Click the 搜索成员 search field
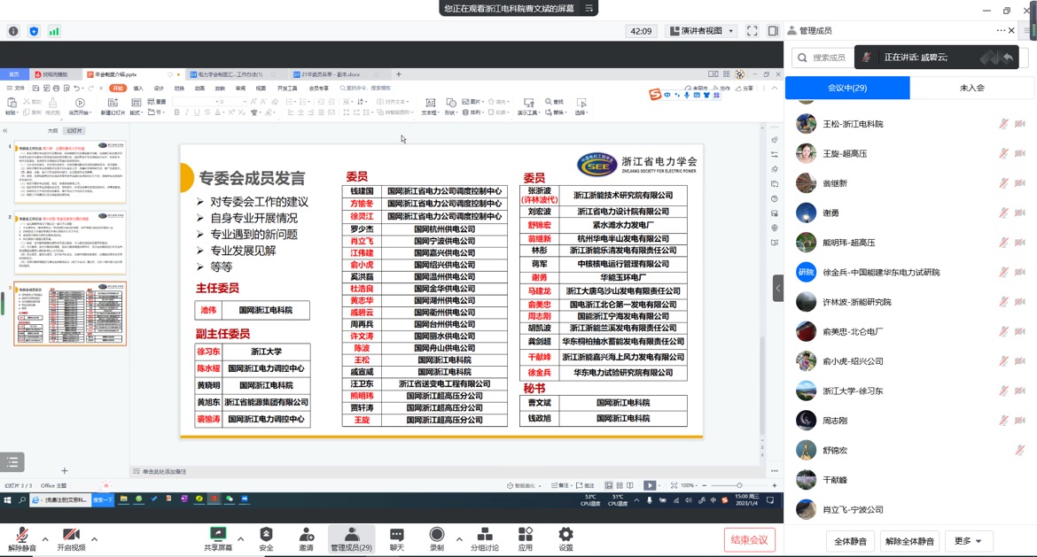 coord(822,58)
